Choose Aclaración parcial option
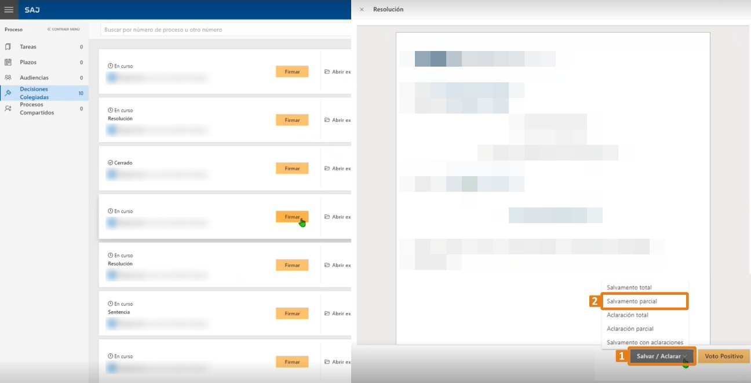The height and width of the screenshot is (383, 751). coord(630,329)
